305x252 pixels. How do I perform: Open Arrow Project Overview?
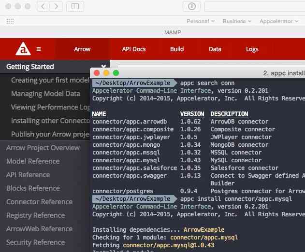pos(43,148)
